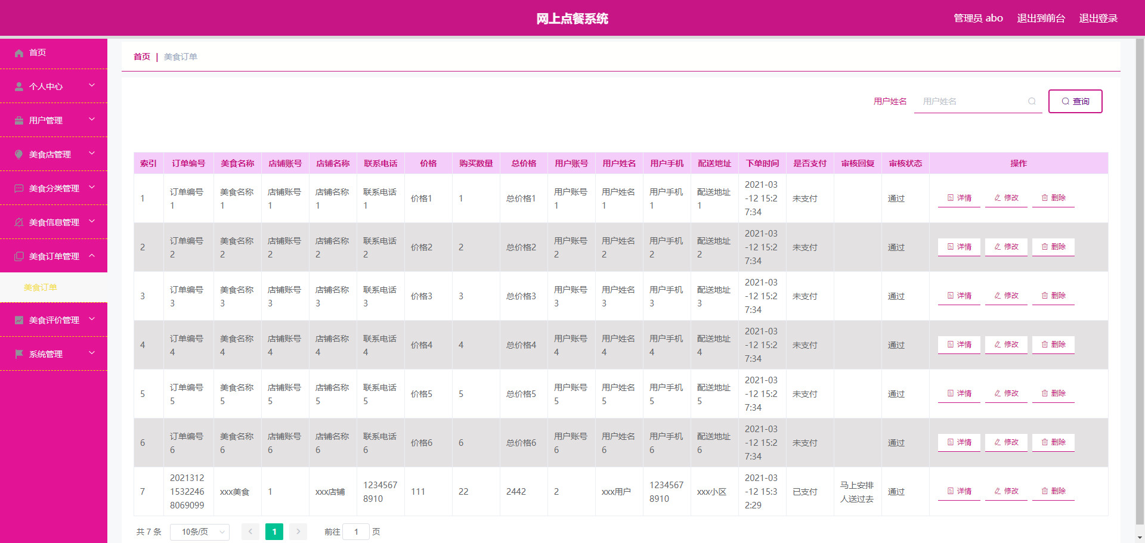Click 删除 for order row 6
The height and width of the screenshot is (543, 1145).
tap(1053, 442)
